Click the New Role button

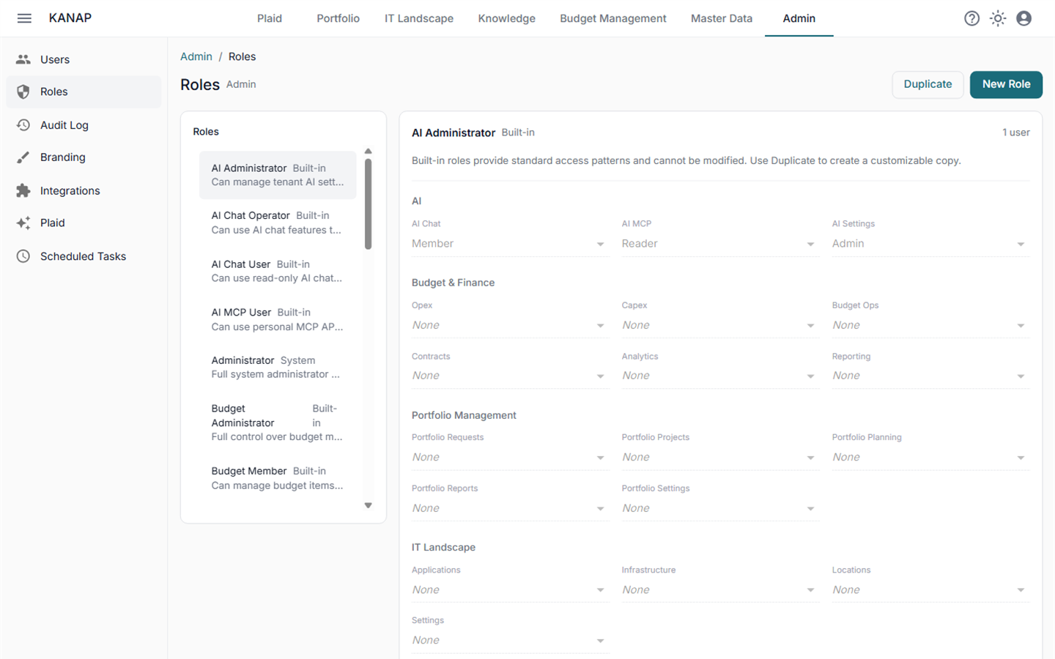[1006, 84]
